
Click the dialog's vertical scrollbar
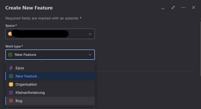tap(200, 49)
